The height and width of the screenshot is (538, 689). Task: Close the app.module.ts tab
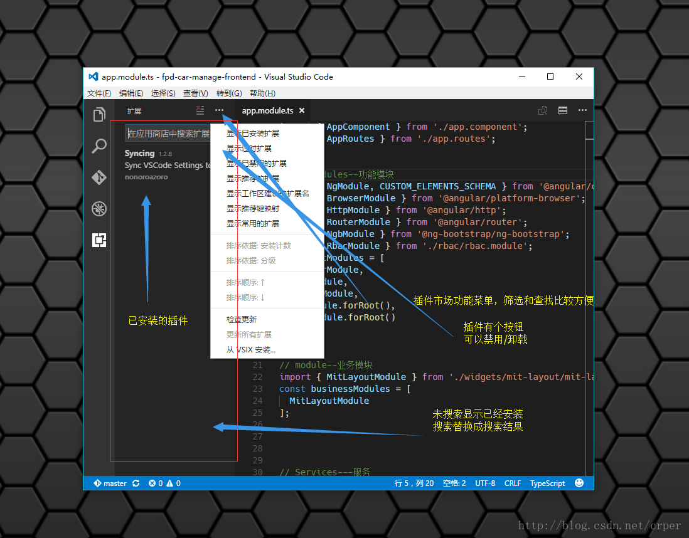[x=302, y=111]
